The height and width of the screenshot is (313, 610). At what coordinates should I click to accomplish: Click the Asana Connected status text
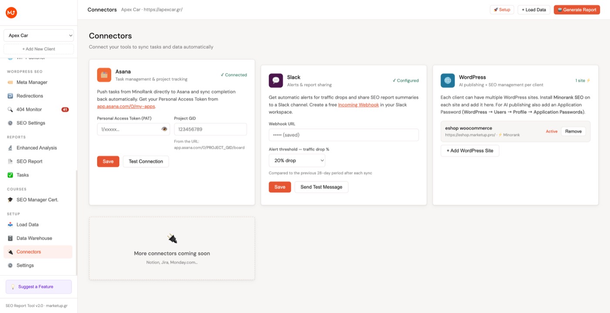[234, 75]
